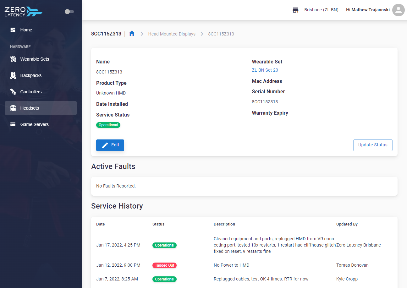Open the user avatar menu
The height and width of the screenshot is (288, 407).
[x=399, y=10]
